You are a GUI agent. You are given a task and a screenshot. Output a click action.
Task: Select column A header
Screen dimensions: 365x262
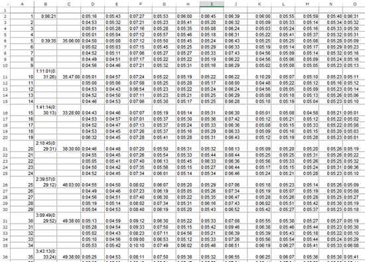click(22, 4)
